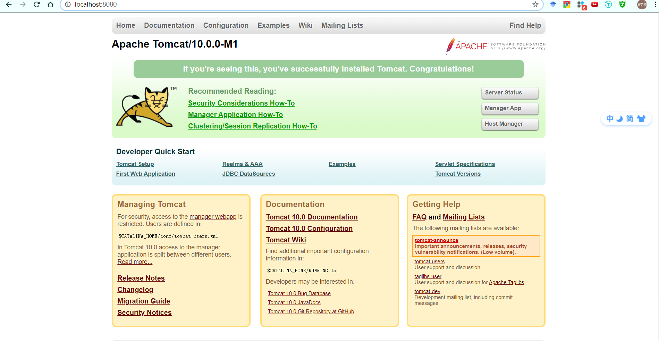Click the Host Manager button
Image resolution: width=659 pixels, height=341 pixels.
510,124
